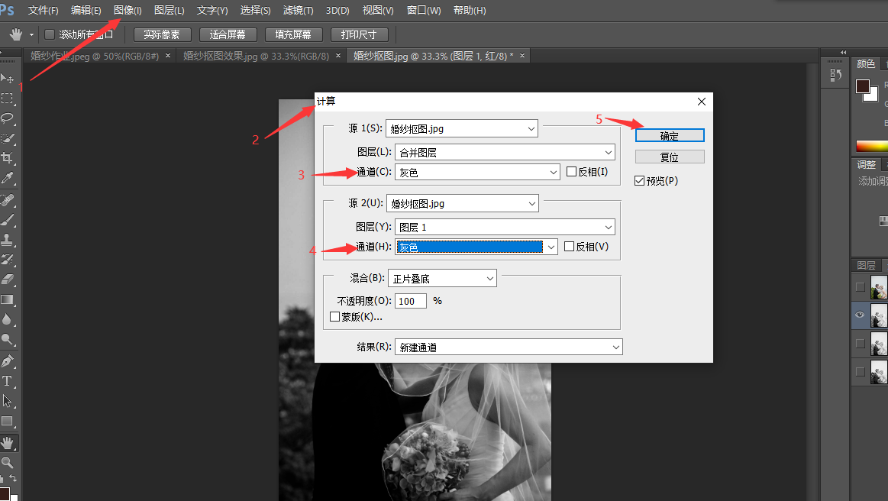
Task: Disable the 预览(P) checkbox
Action: click(x=640, y=180)
